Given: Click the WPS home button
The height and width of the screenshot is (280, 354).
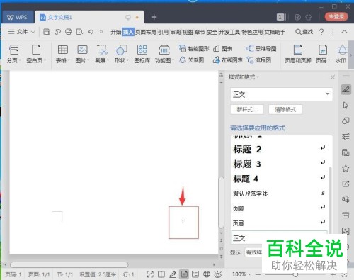Looking at the screenshot, I should click(x=18, y=17).
